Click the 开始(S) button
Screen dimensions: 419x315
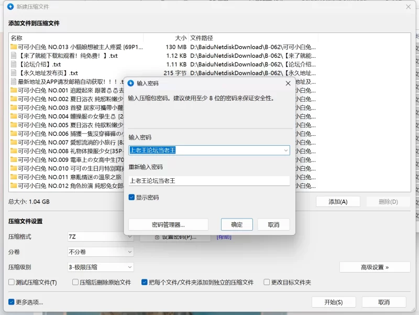click(333, 302)
